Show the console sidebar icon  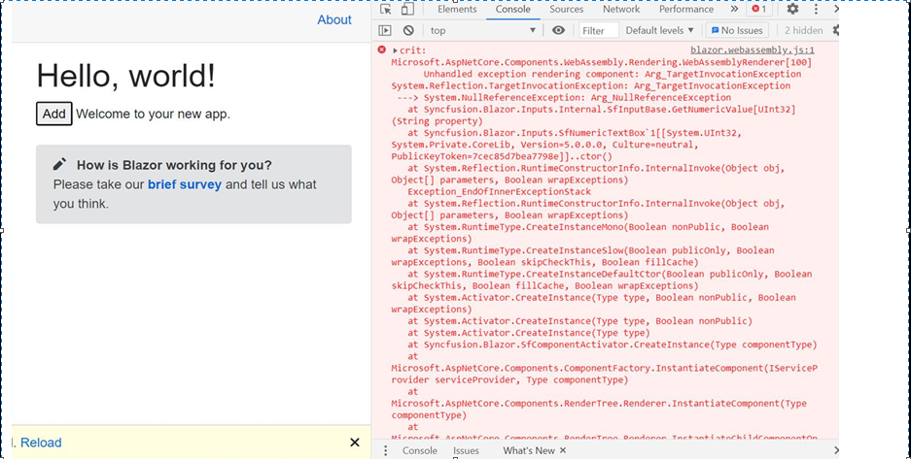[386, 31]
